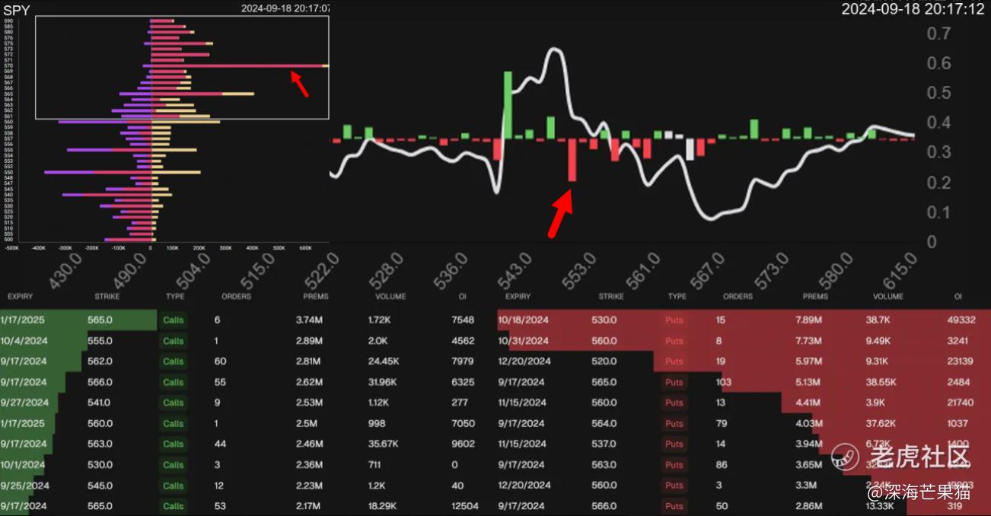
Task: Select the 103 orders cell
Action: 723,382
